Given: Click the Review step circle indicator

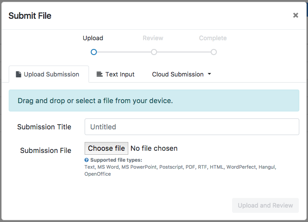Looking at the screenshot, I should 154,52.
